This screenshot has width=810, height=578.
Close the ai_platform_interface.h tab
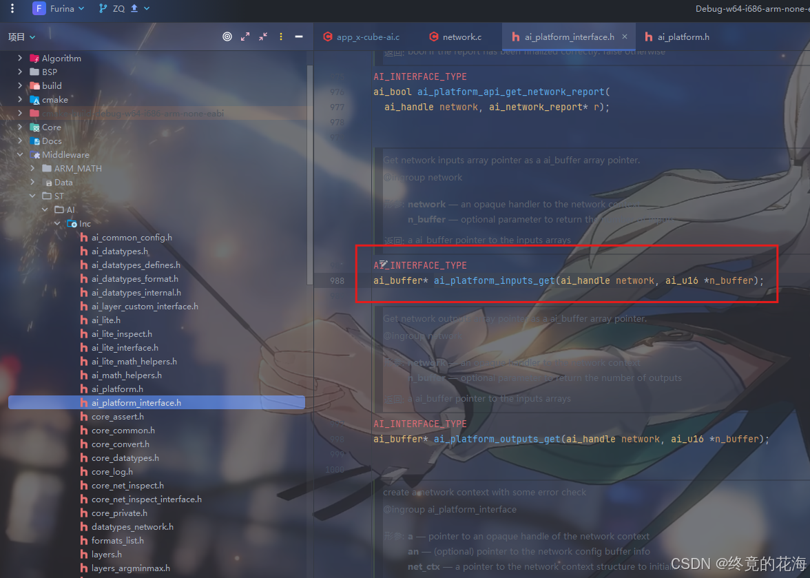(x=625, y=37)
